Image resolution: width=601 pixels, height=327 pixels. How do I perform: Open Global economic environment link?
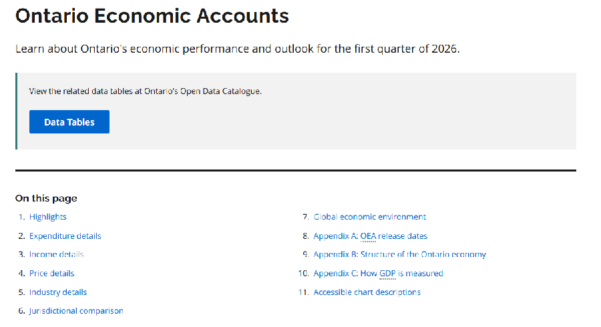(370, 217)
